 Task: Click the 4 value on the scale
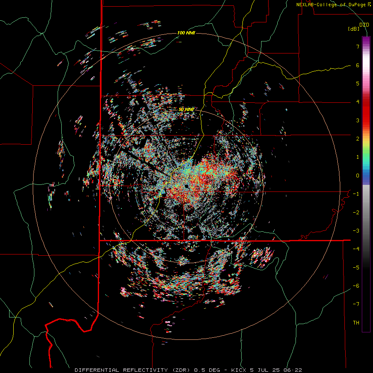[358, 102]
